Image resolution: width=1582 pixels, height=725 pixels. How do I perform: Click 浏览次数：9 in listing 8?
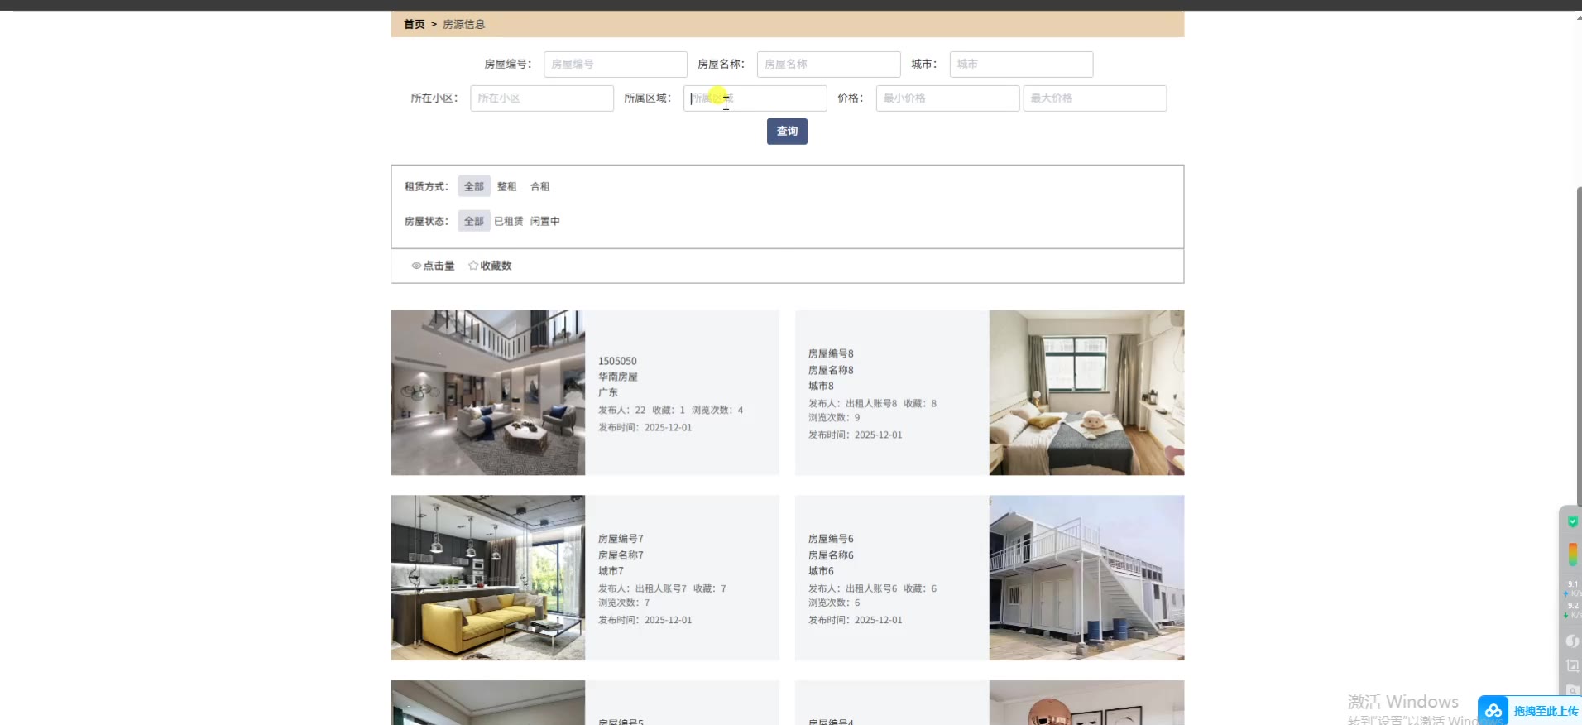tap(835, 418)
